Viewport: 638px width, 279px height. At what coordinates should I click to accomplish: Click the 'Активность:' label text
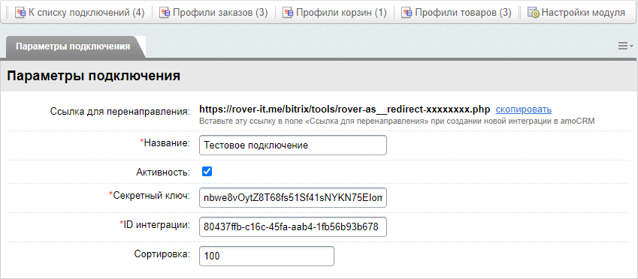[x=163, y=172]
